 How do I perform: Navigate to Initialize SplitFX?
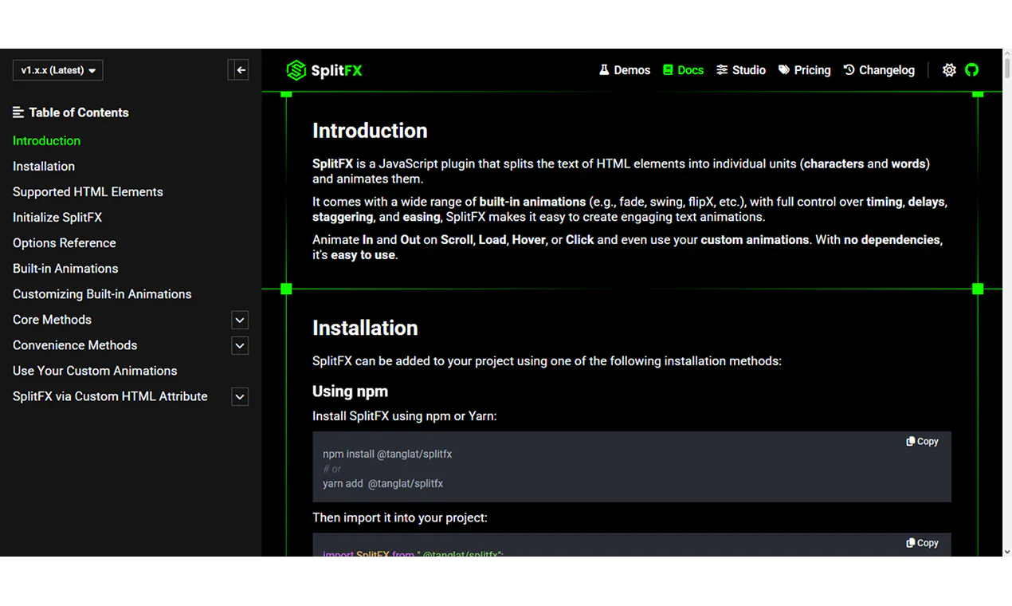pos(57,218)
